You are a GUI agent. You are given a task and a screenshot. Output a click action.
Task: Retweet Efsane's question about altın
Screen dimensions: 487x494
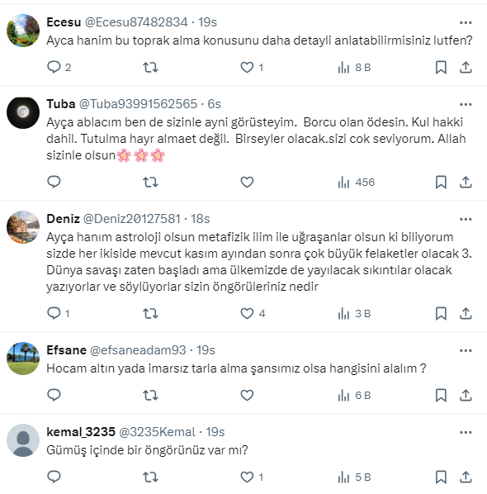150,395
